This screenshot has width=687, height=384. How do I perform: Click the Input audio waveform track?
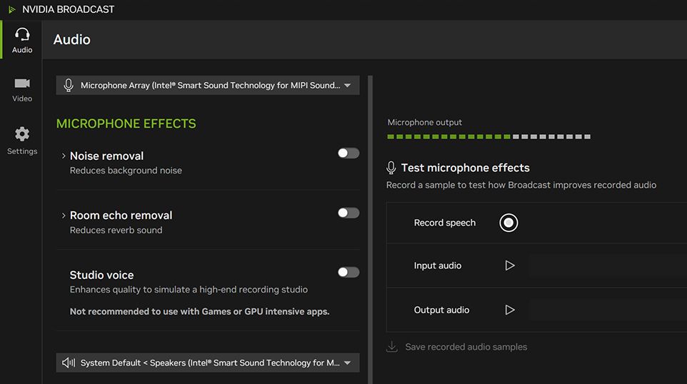pos(608,266)
